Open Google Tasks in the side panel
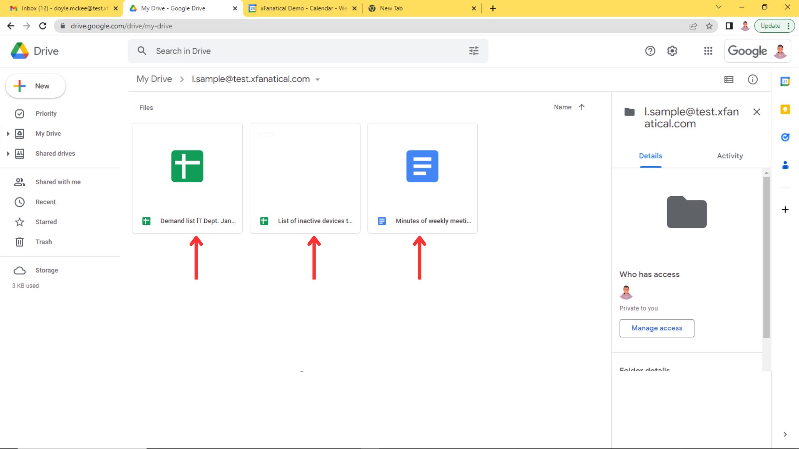The image size is (799, 449). (785, 137)
